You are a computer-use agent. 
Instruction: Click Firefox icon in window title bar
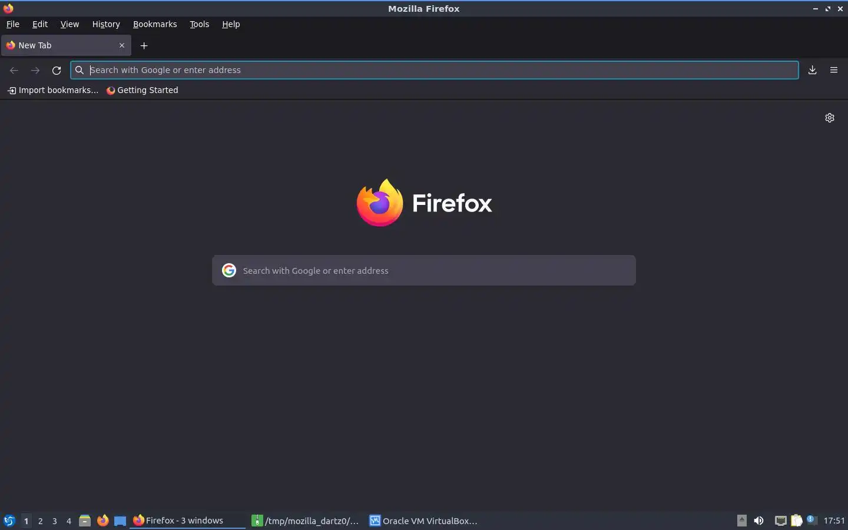point(8,8)
